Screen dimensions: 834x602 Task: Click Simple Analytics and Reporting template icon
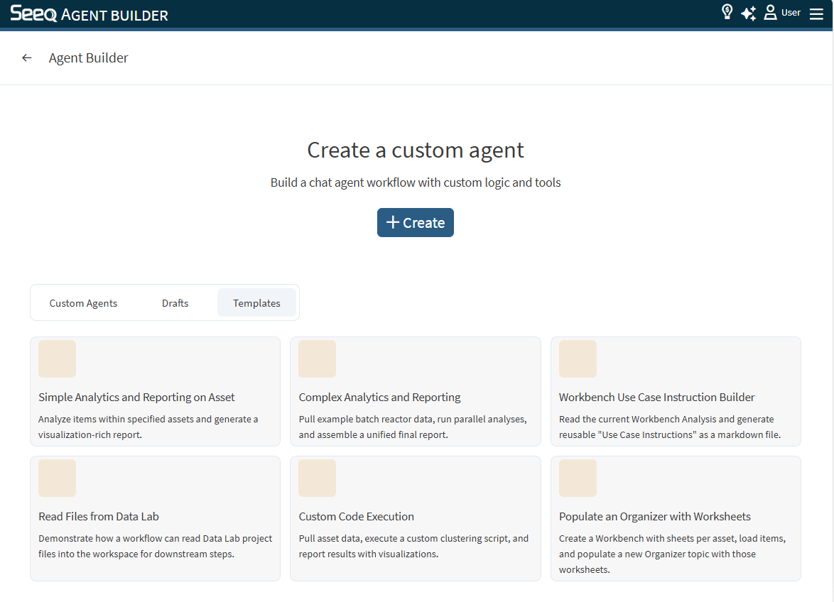pos(57,359)
